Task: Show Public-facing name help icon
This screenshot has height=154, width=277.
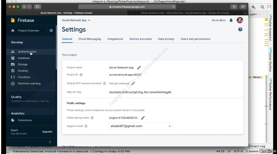Action: (92, 118)
